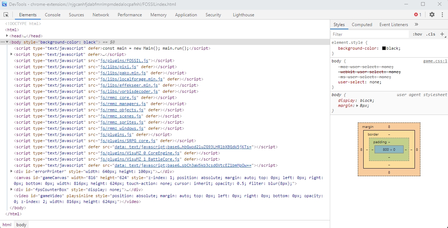
Task: Toggle the .cls class editor button
Action: point(431,34)
